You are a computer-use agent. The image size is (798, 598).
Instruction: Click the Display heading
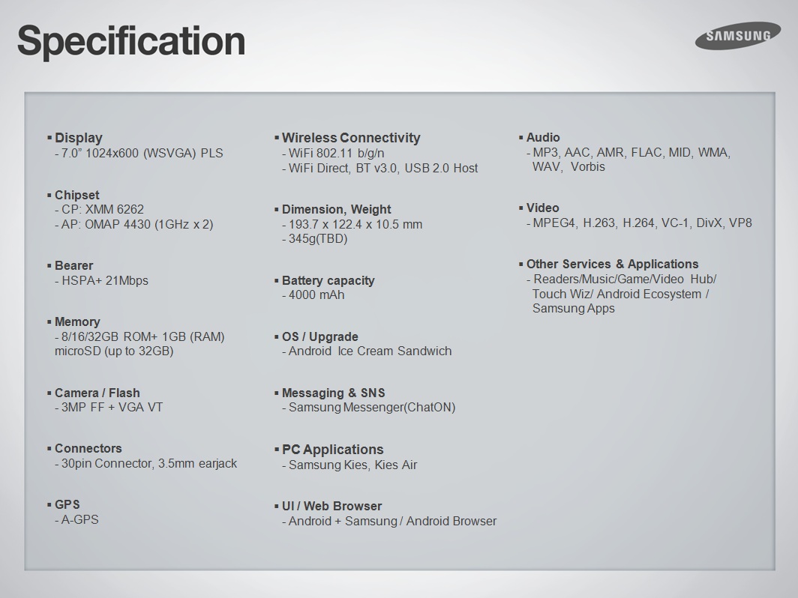coord(78,138)
